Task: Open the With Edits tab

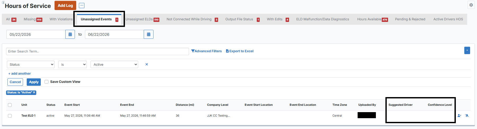Action: pos(278,19)
